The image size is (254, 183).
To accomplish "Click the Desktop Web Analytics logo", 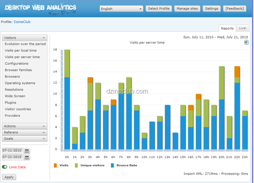I will (40, 9).
